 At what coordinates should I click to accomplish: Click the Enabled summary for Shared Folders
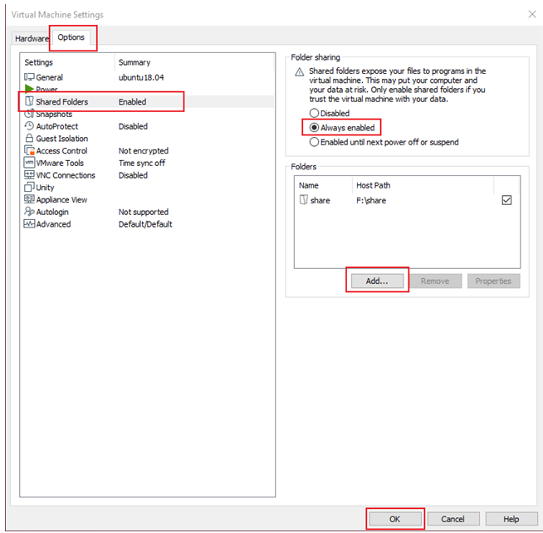tap(132, 102)
